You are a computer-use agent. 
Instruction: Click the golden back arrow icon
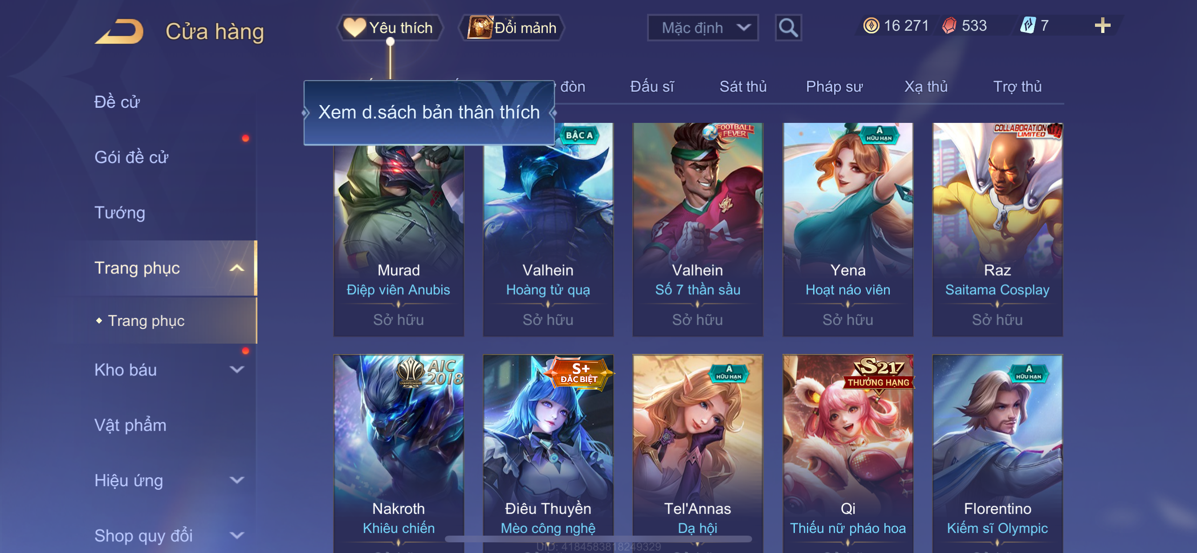119,31
